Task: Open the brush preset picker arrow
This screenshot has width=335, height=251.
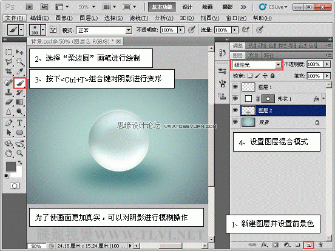Action: [43, 30]
